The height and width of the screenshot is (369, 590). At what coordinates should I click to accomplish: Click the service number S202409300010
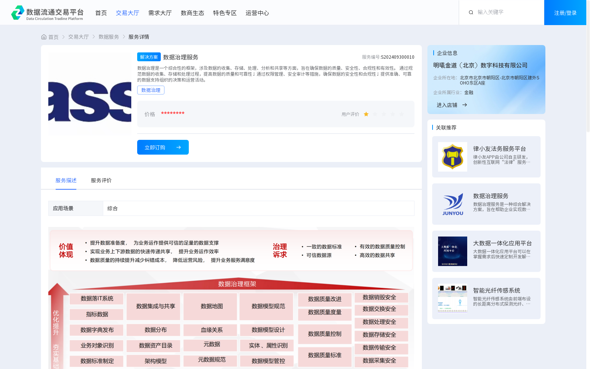[398, 57]
